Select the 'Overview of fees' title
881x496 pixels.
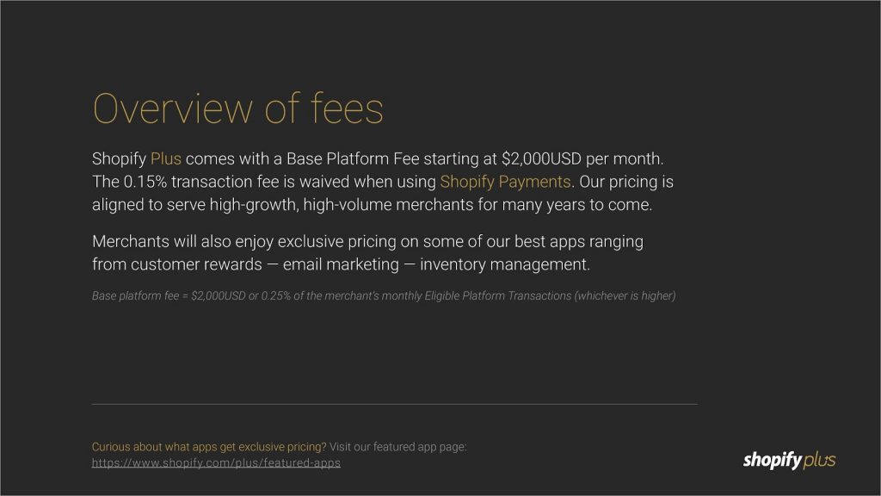237,109
